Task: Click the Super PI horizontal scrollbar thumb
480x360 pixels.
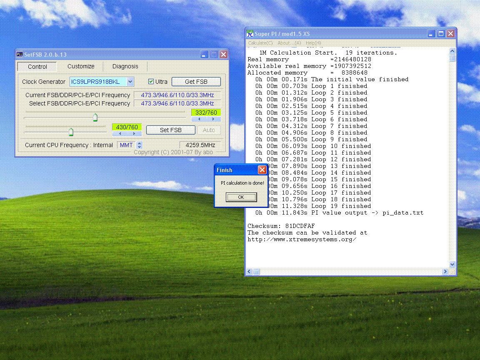Action: [x=256, y=272]
